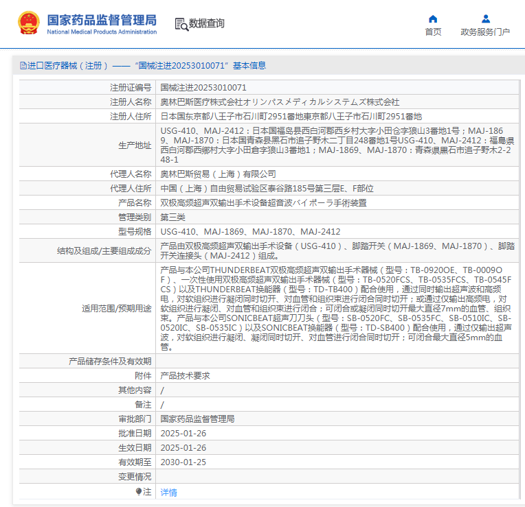
Task: Click the 变更情况 label
Action: click(135, 476)
